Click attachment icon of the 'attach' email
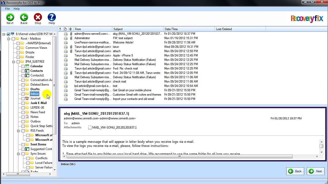This screenshot has width=328, height=184. (x=71, y=51)
